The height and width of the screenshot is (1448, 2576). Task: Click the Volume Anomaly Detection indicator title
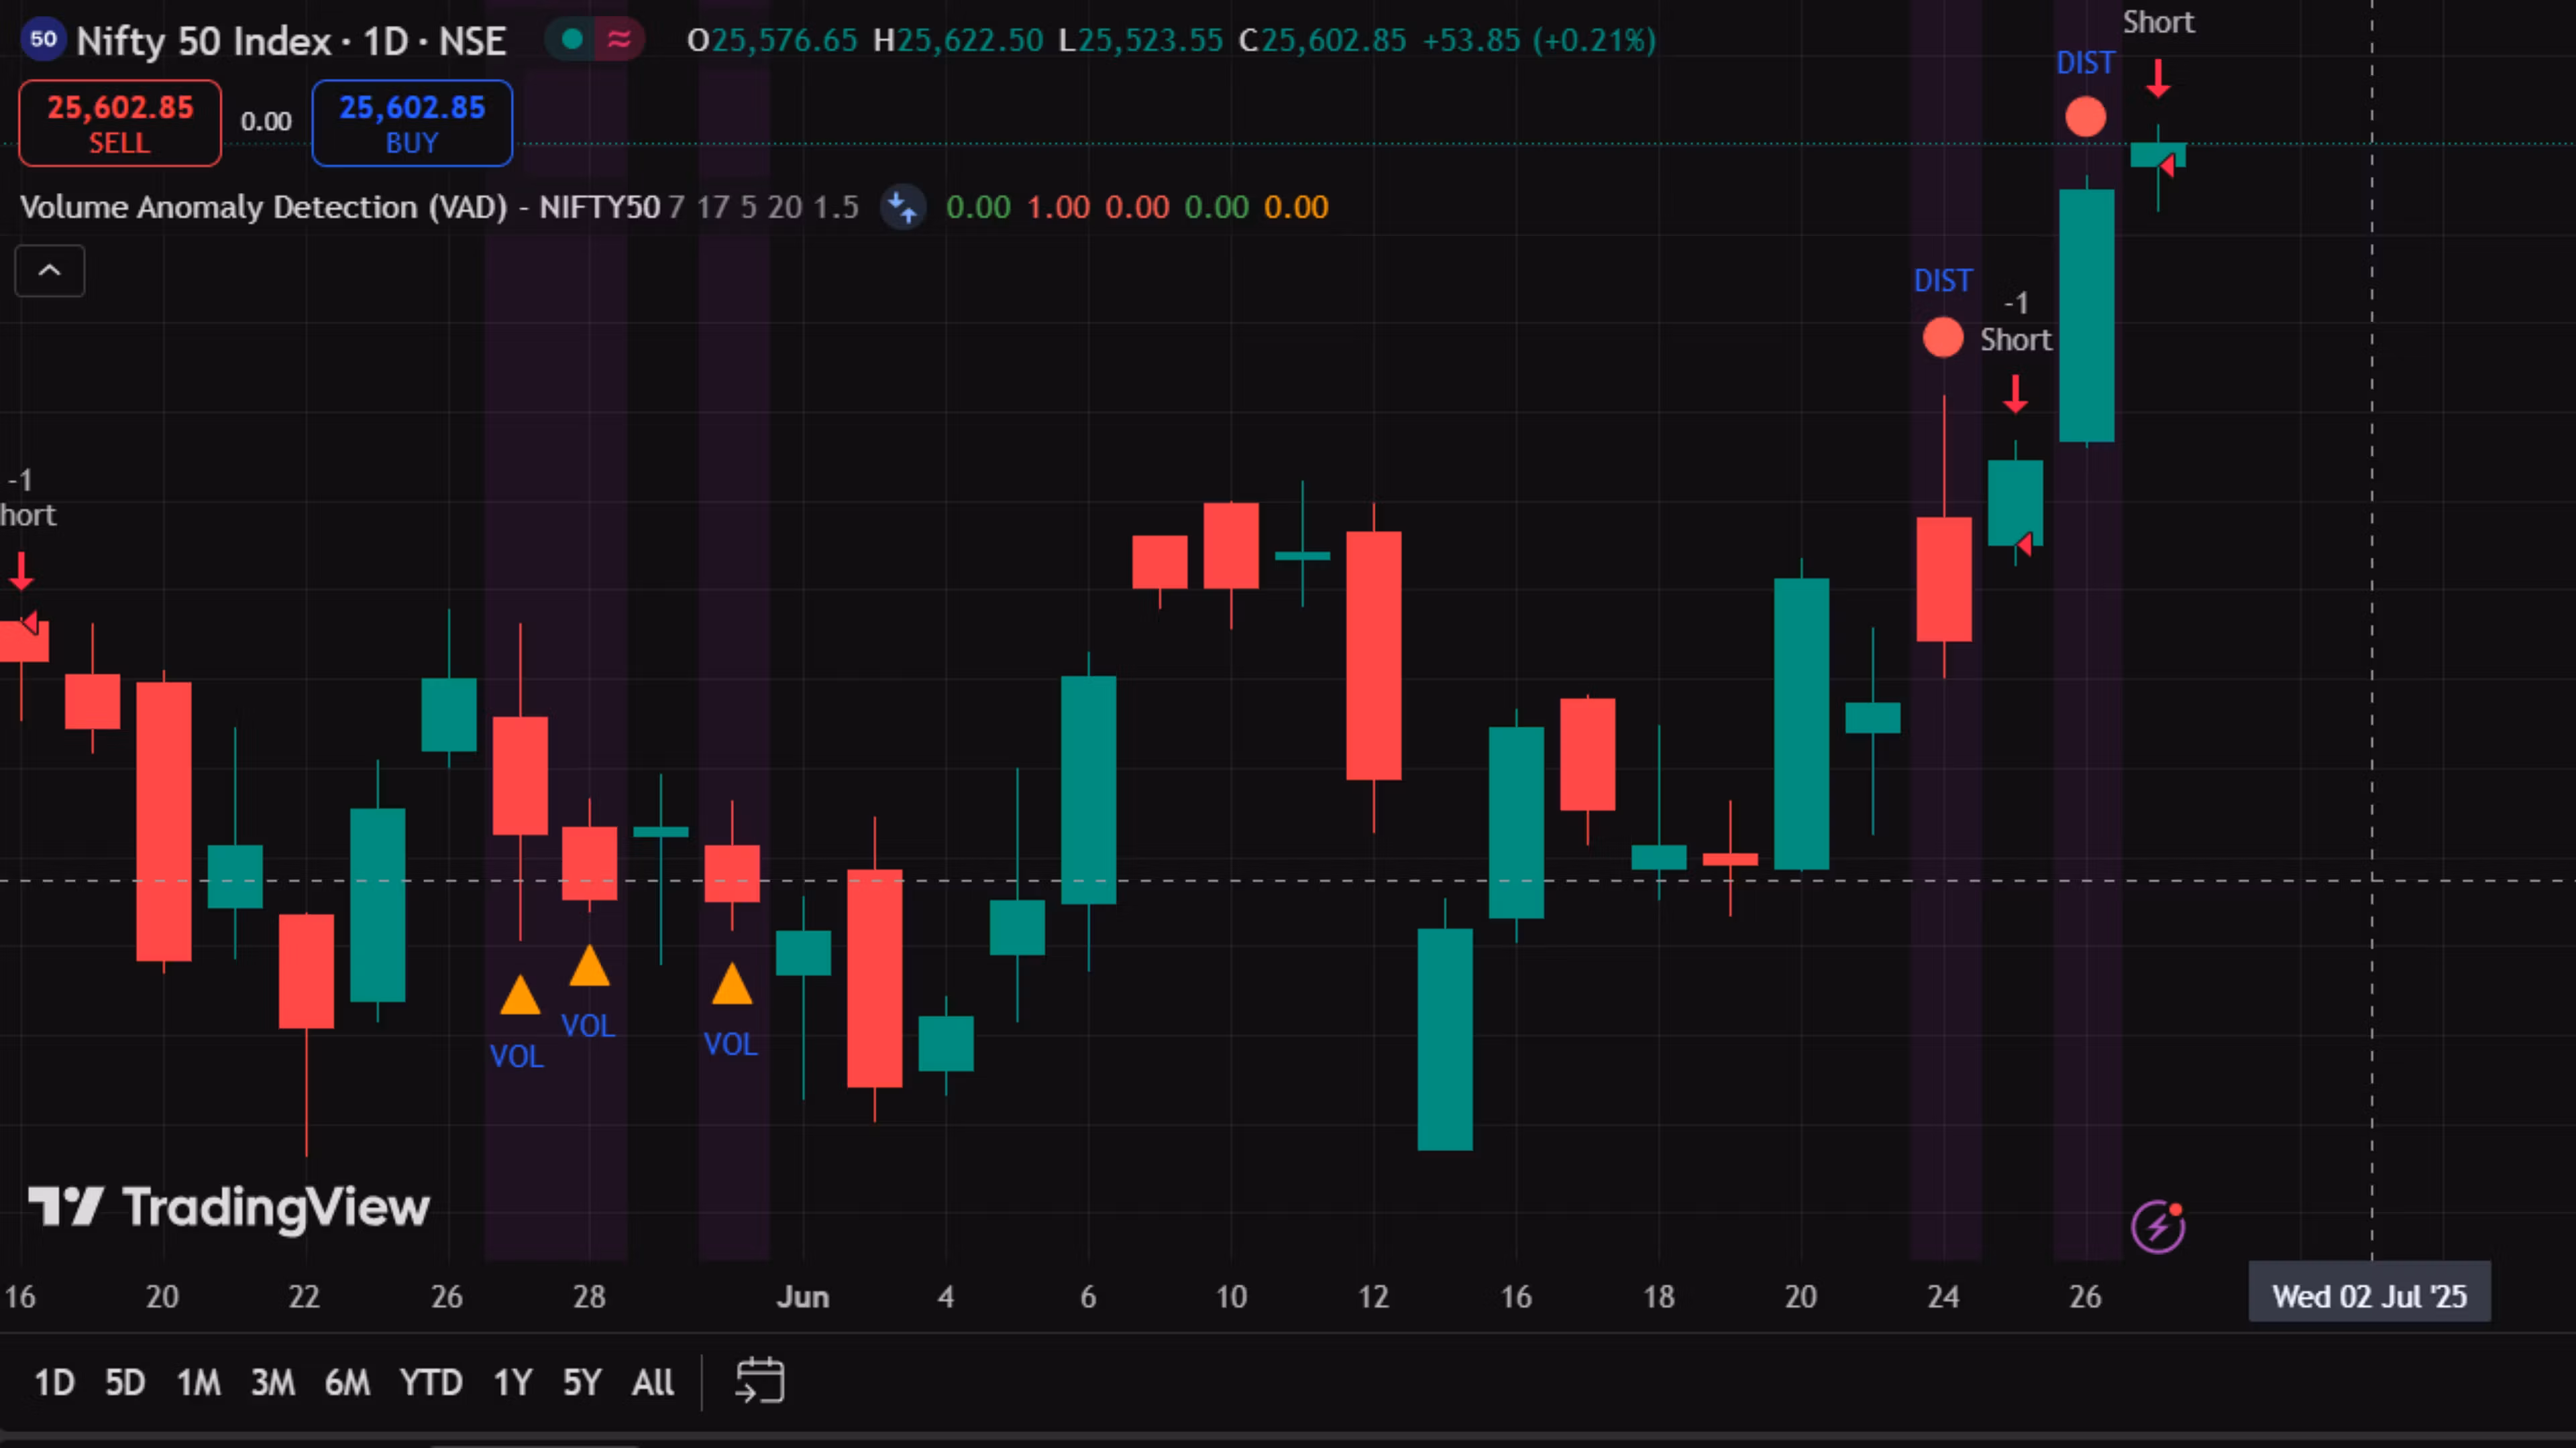265,207
